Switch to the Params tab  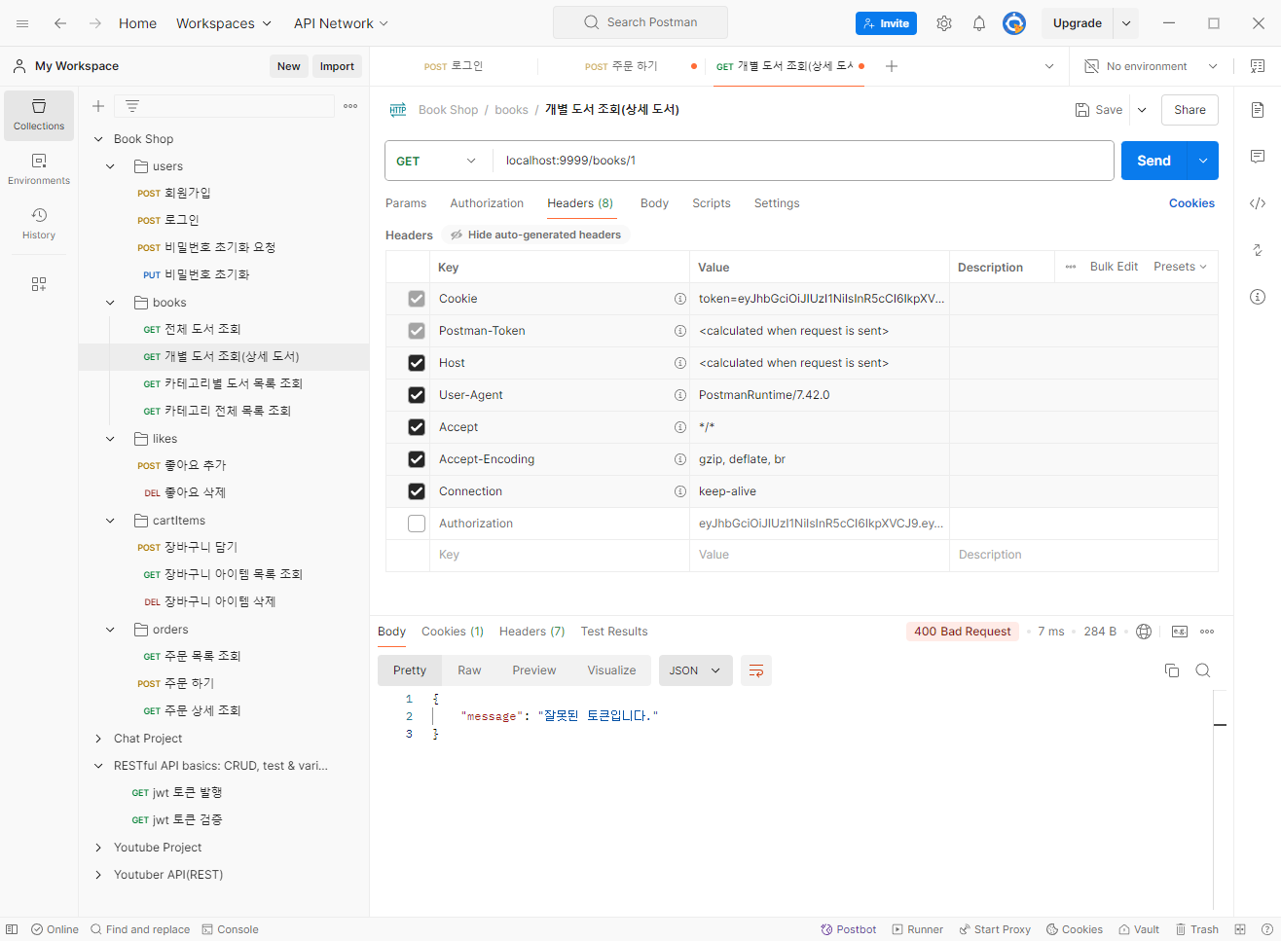(x=406, y=203)
